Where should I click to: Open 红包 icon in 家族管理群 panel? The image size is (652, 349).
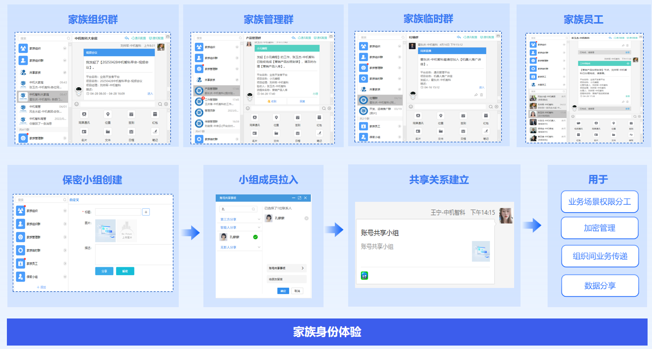pyautogui.click(x=319, y=118)
